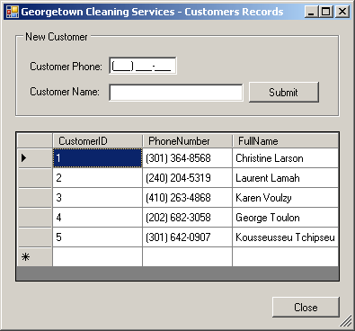Select phone cell (410) 263-4868
The width and height of the screenshot is (355, 331).
(x=187, y=198)
